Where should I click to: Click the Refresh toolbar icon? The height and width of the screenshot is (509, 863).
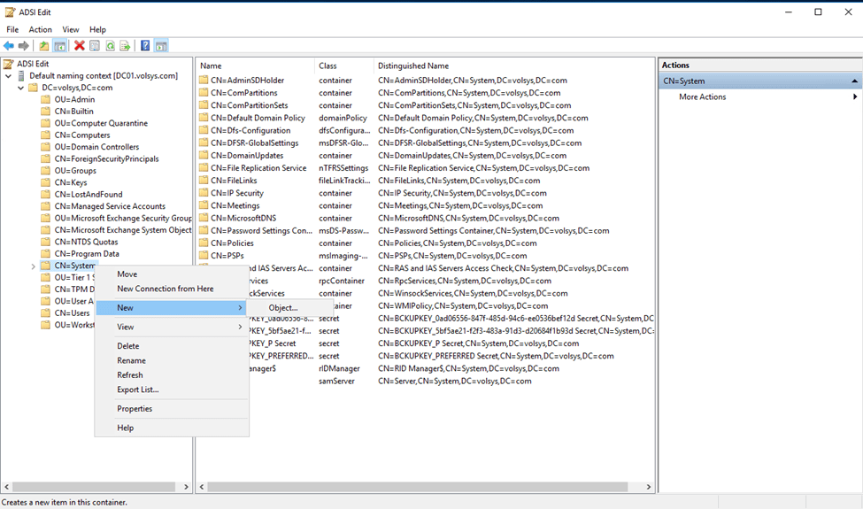click(110, 46)
